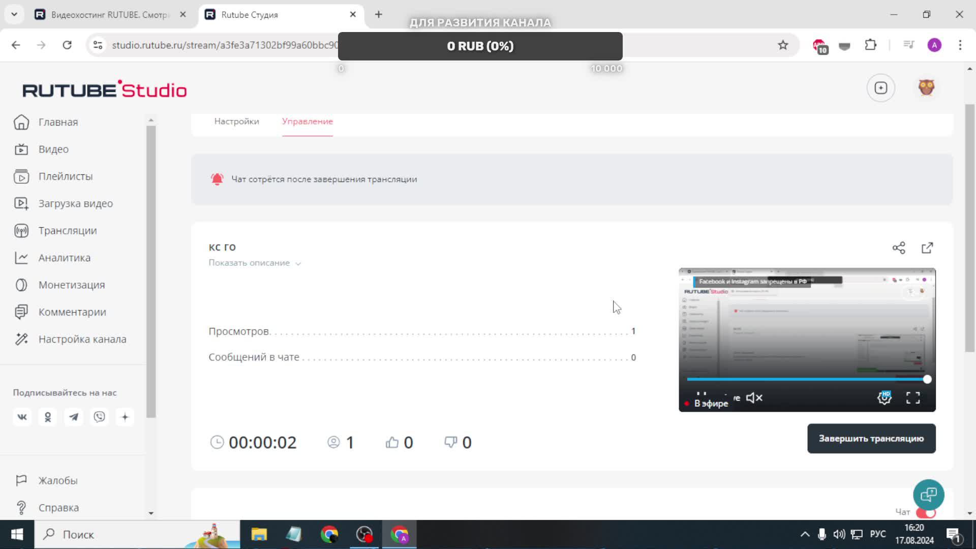Open stream in new window icon
This screenshot has width=976, height=549.
point(927,248)
